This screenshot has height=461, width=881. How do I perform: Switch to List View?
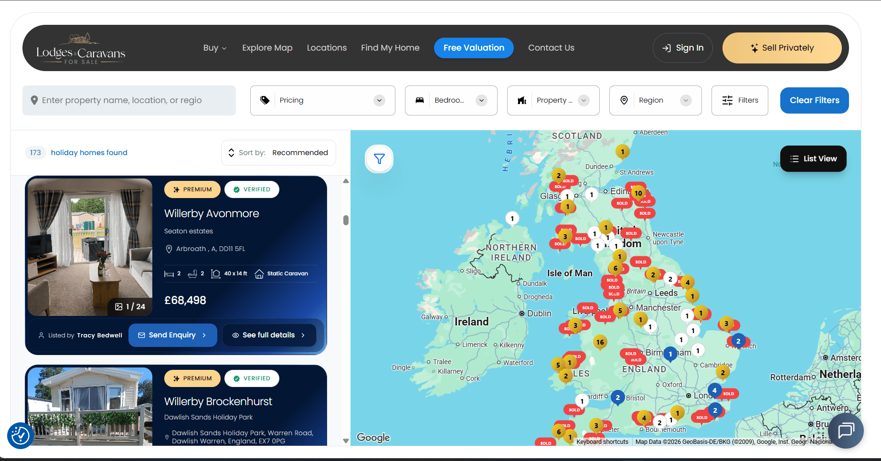pos(813,158)
